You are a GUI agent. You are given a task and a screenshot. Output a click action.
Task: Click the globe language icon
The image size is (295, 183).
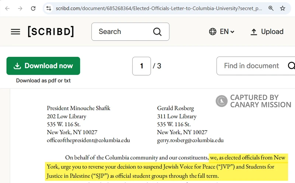pos(213,32)
